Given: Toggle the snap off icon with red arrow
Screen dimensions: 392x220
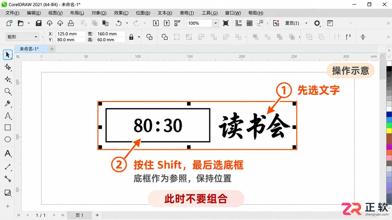Looking at the screenshot, I should (276, 23).
